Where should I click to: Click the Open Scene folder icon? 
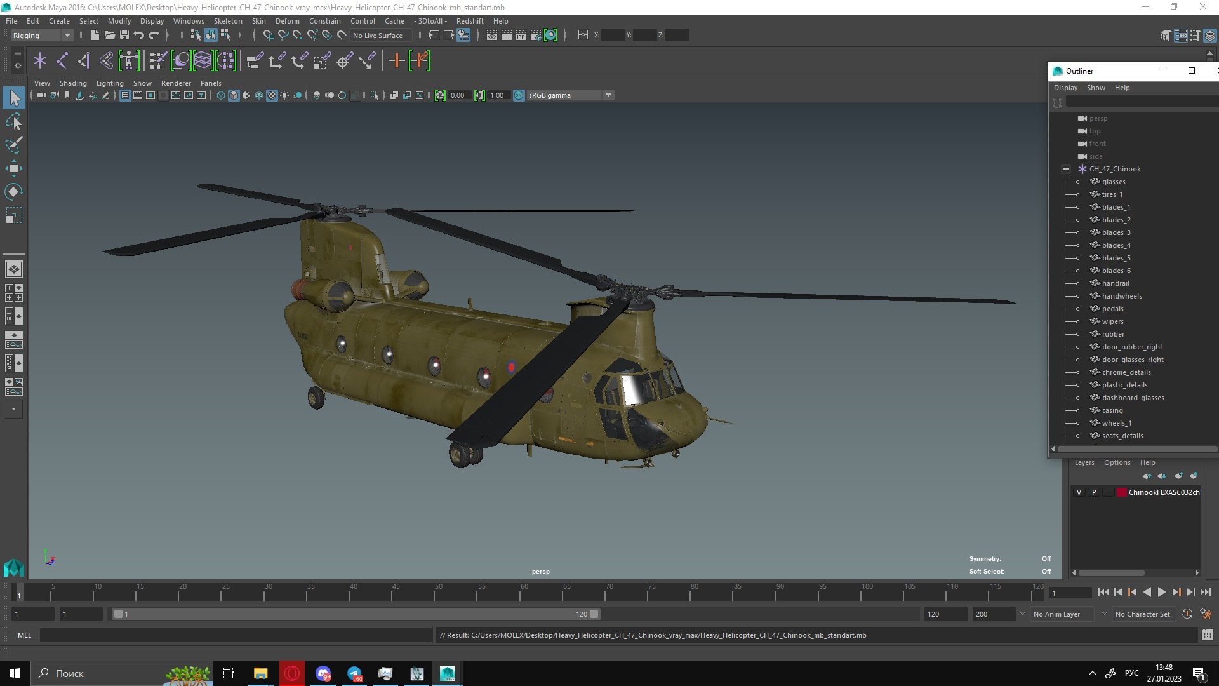[x=109, y=36]
